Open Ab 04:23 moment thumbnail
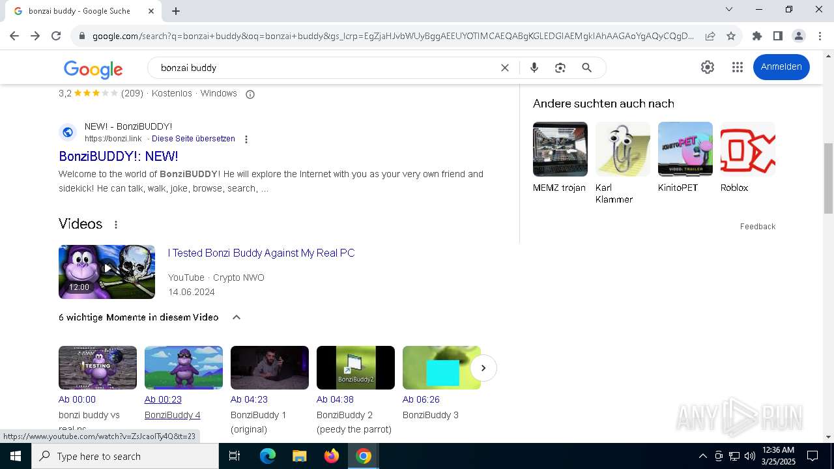Viewport: 834px width, 469px height. (270, 367)
